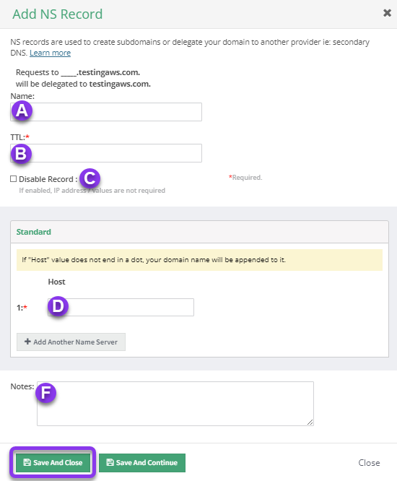
Task: Select the Host 1 input field
Action: [121, 307]
